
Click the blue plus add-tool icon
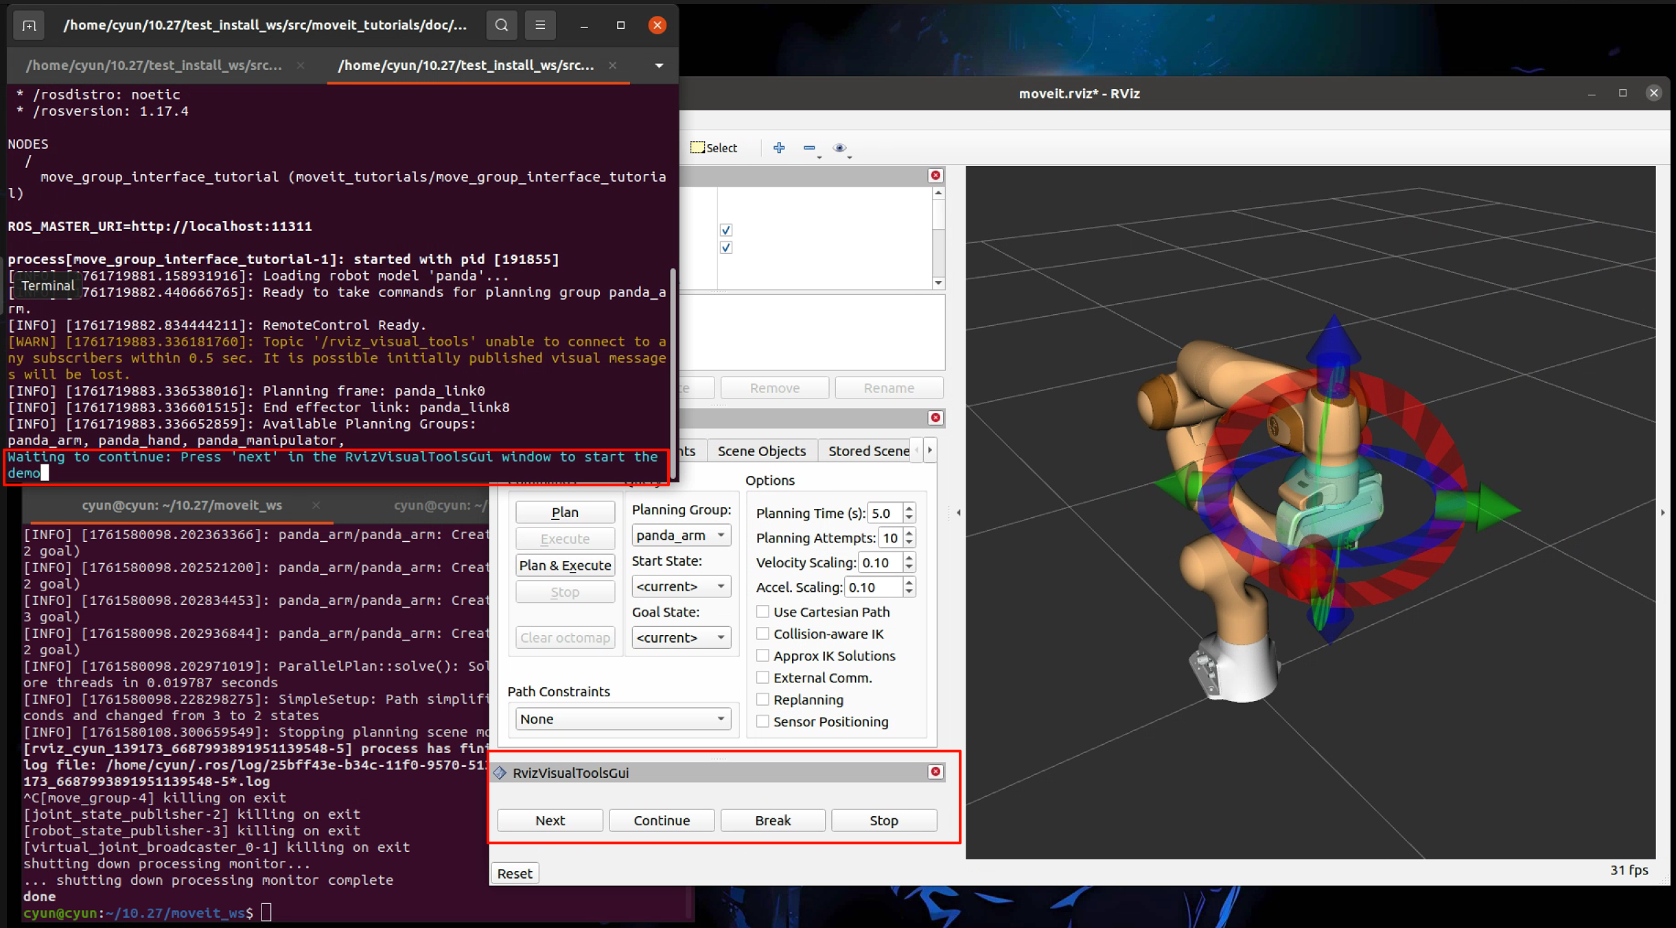coord(779,147)
